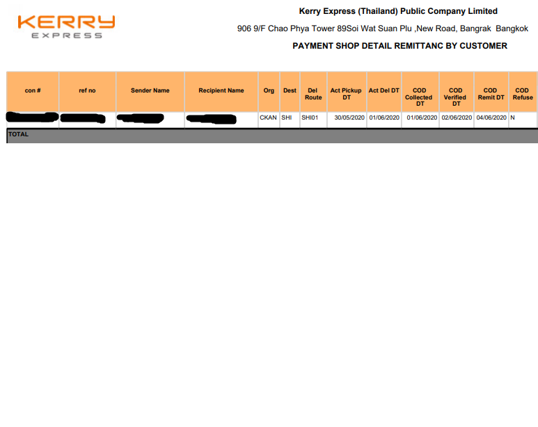Click the pickup date 30/05/2020

tap(349, 118)
